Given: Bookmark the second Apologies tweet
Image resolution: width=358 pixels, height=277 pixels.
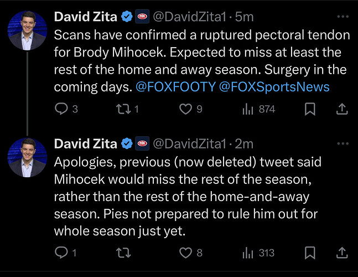Looking at the screenshot, I should tap(310, 253).
